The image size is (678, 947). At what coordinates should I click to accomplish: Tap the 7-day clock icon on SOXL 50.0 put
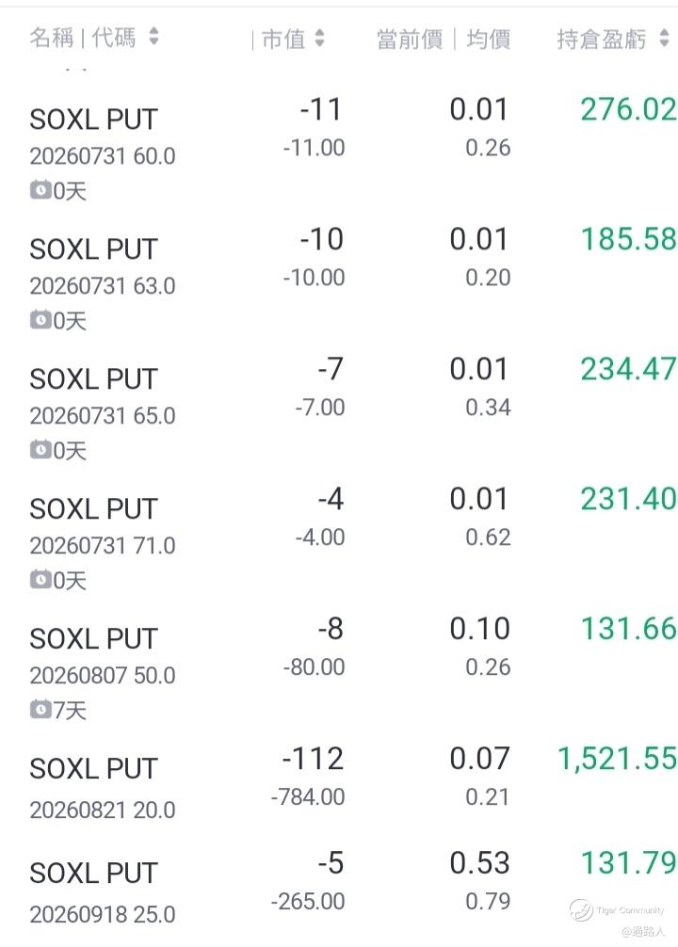[40, 710]
